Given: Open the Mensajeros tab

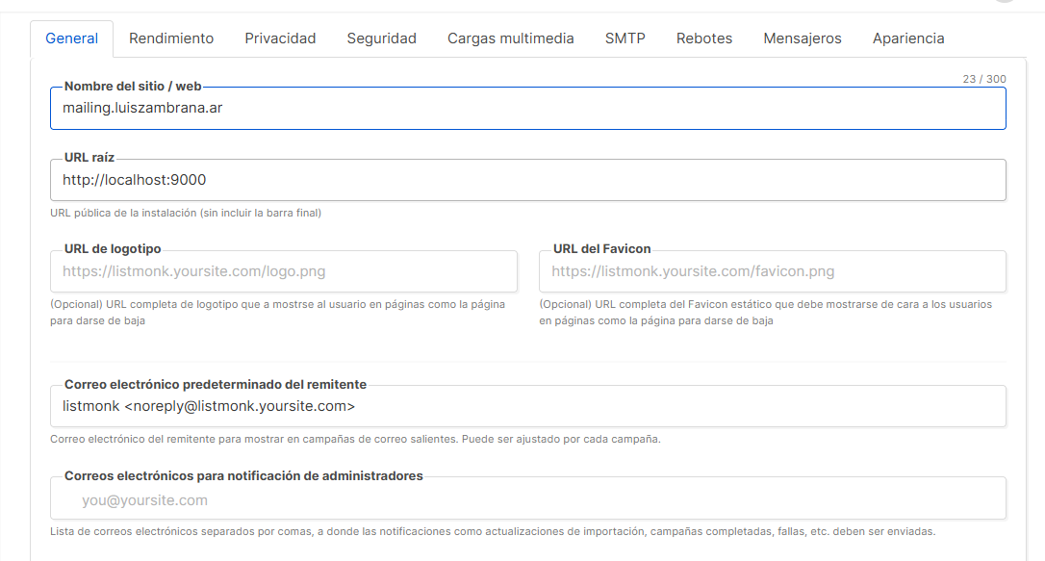Looking at the screenshot, I should click(x=802, y=38).
